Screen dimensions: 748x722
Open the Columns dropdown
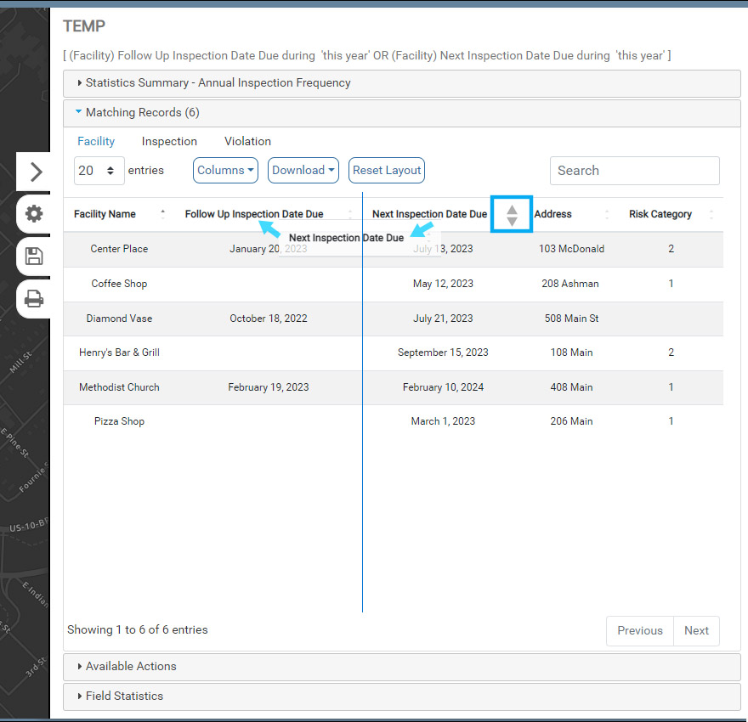click(225, 170)
